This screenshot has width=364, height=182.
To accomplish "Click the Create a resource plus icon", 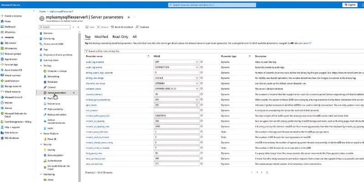I will pyautogui.click(x=2, y=16).
